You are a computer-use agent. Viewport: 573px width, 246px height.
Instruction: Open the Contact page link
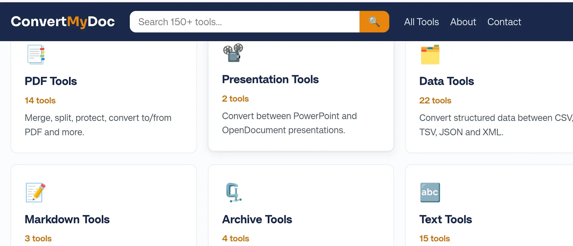[x=504, y=22]
